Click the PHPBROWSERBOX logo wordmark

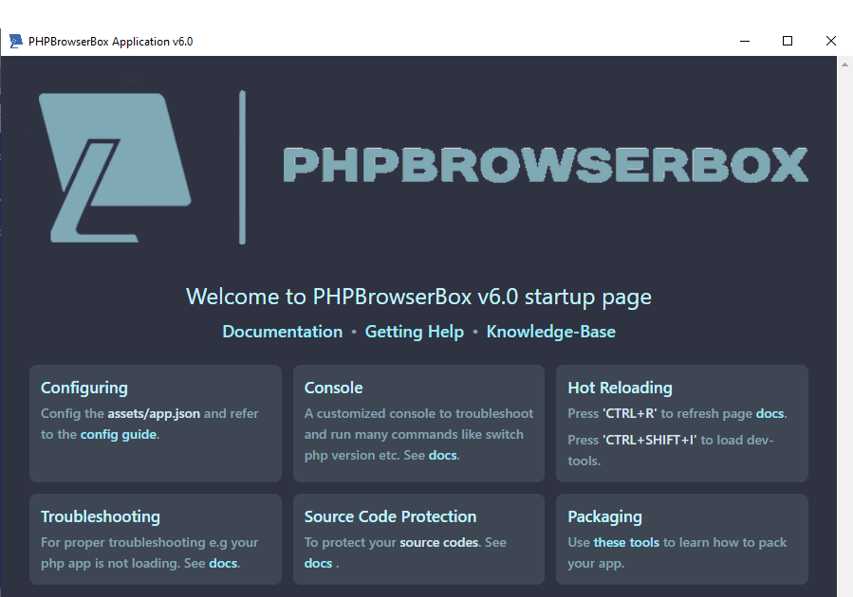[545, 165]
